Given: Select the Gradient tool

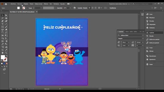Looking at the screenshot, I should [x=6, y=41].
